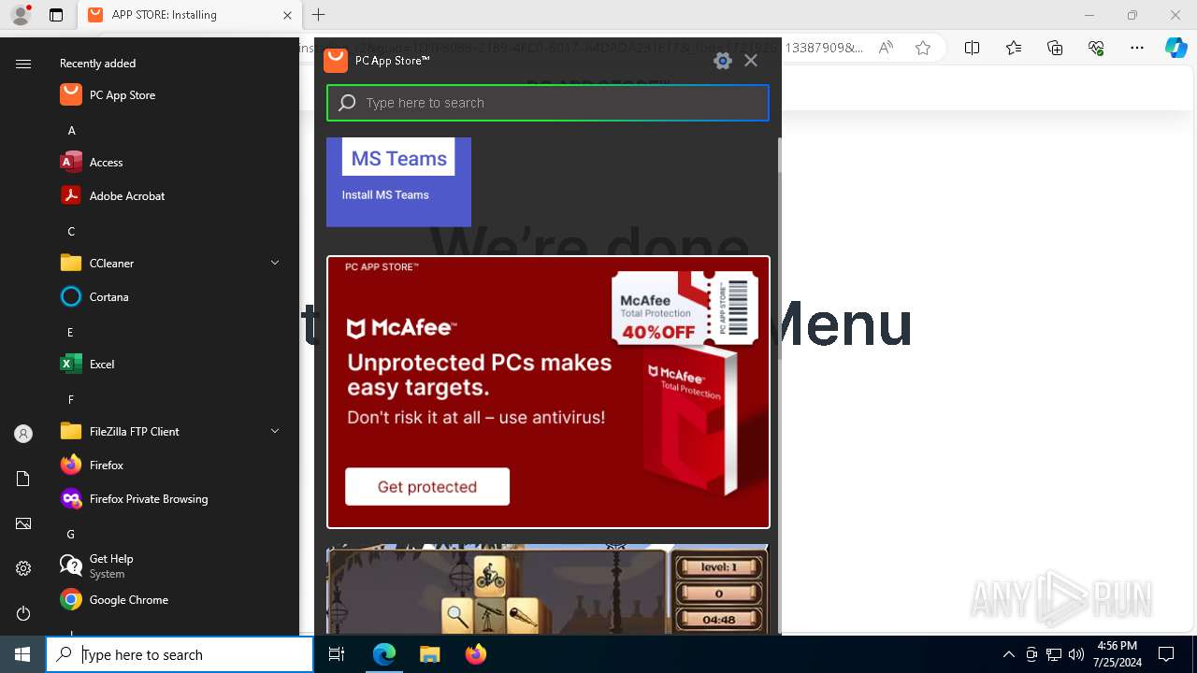The width and height of the screenshot is (1197, 673).
Task: Open Browser essentials in Edge
Action: (1096, 48)
